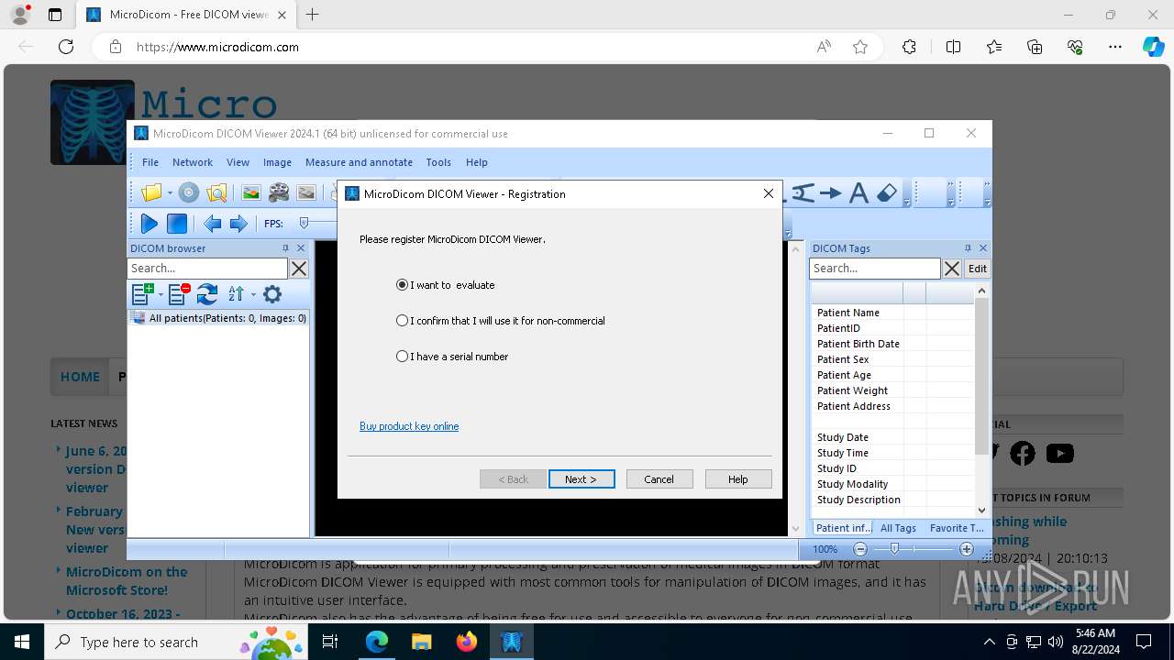
Task: Open the Image menu
Action: tap(277, 162)
